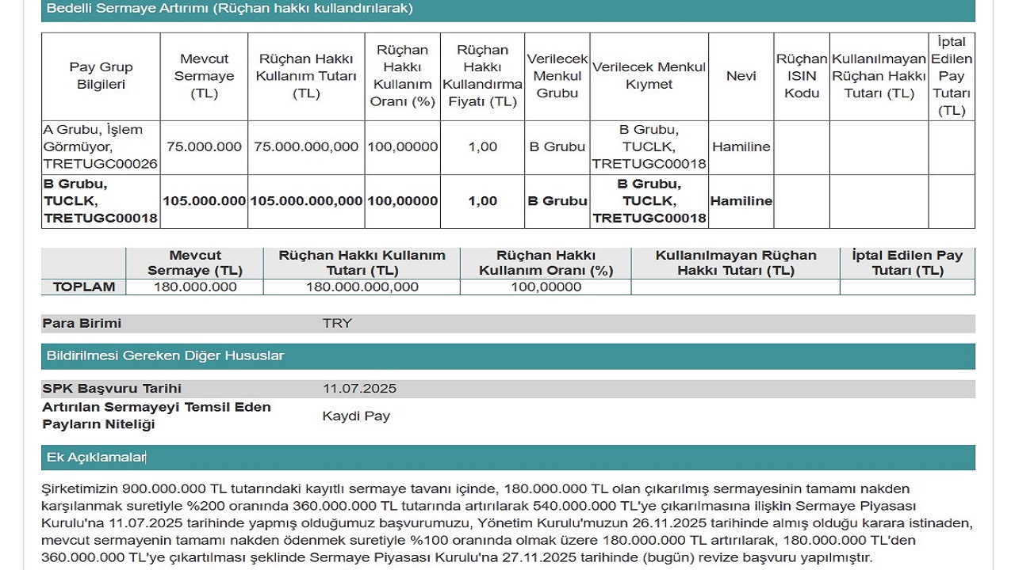The height and width of the screenshot is (570, 1015).
Task: Select the A Grubu, İşlem Görmüyor cell
Action: [x=101, y=147]
